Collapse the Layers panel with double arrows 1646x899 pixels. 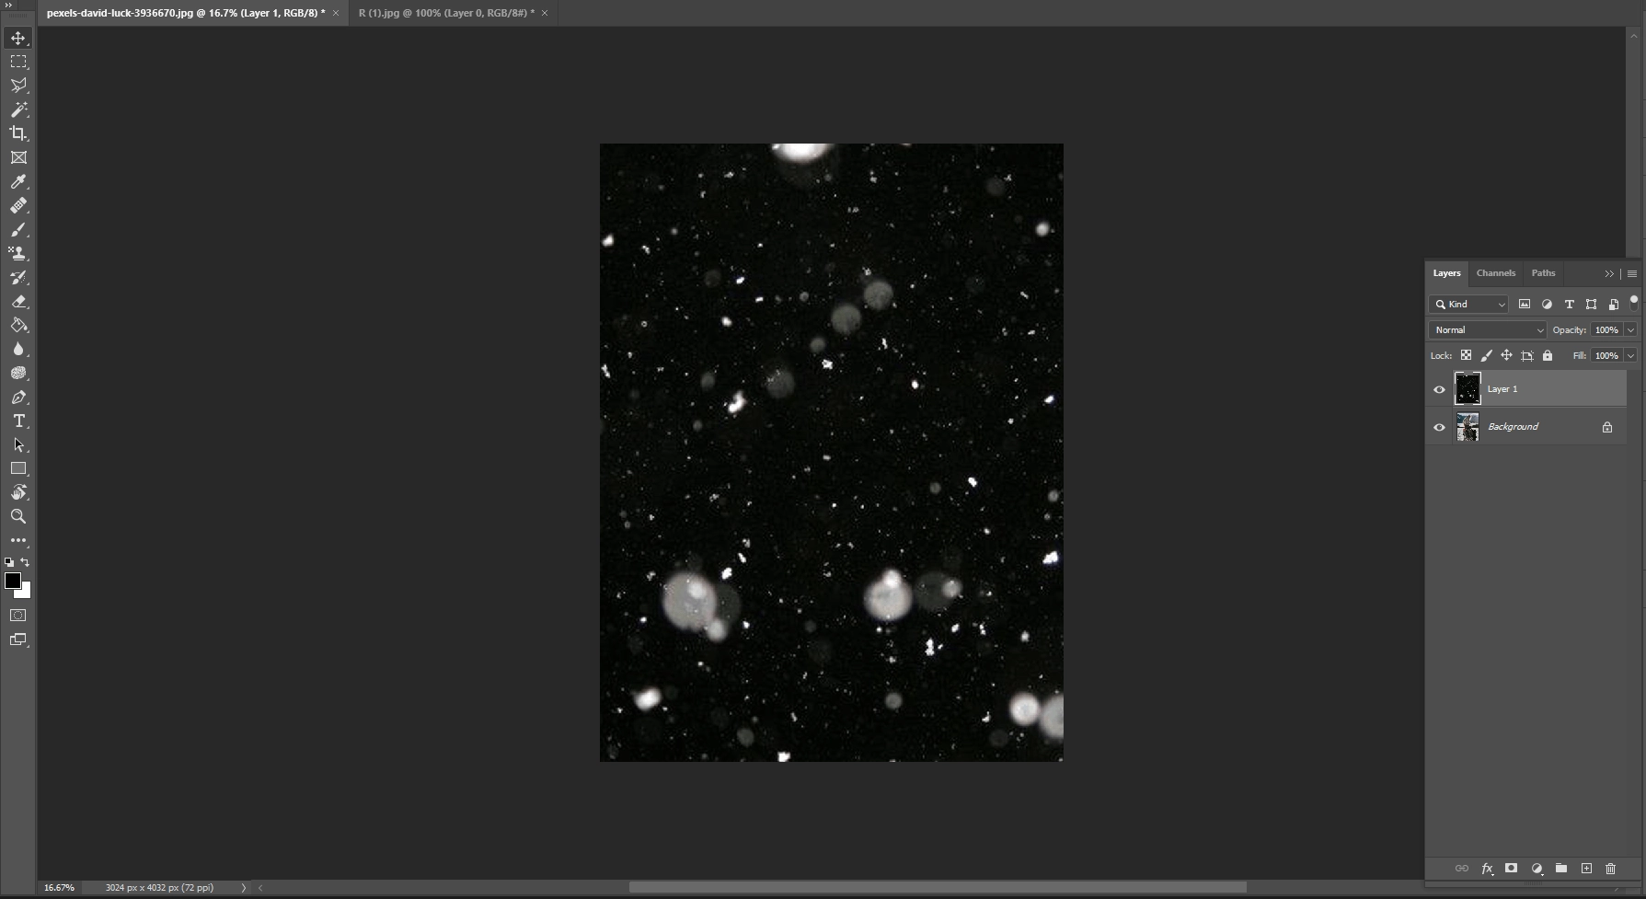point(1609,273)
